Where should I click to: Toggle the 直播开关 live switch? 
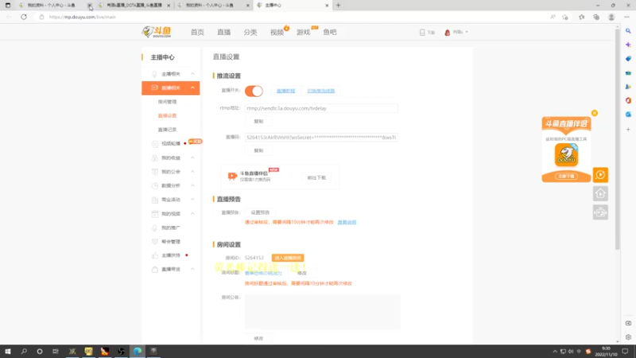(x=254, y=91)
